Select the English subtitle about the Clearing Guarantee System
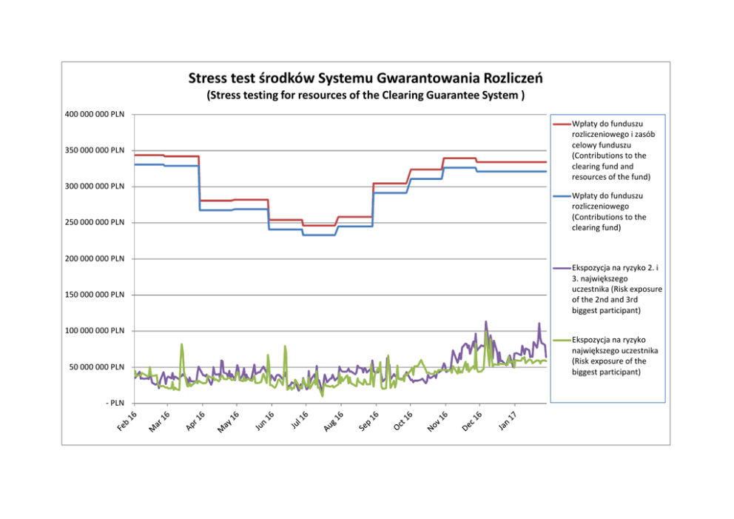Image resolution: width=734 pixels, height=519 pixels. pyautogui.click(x=366, y=96)
